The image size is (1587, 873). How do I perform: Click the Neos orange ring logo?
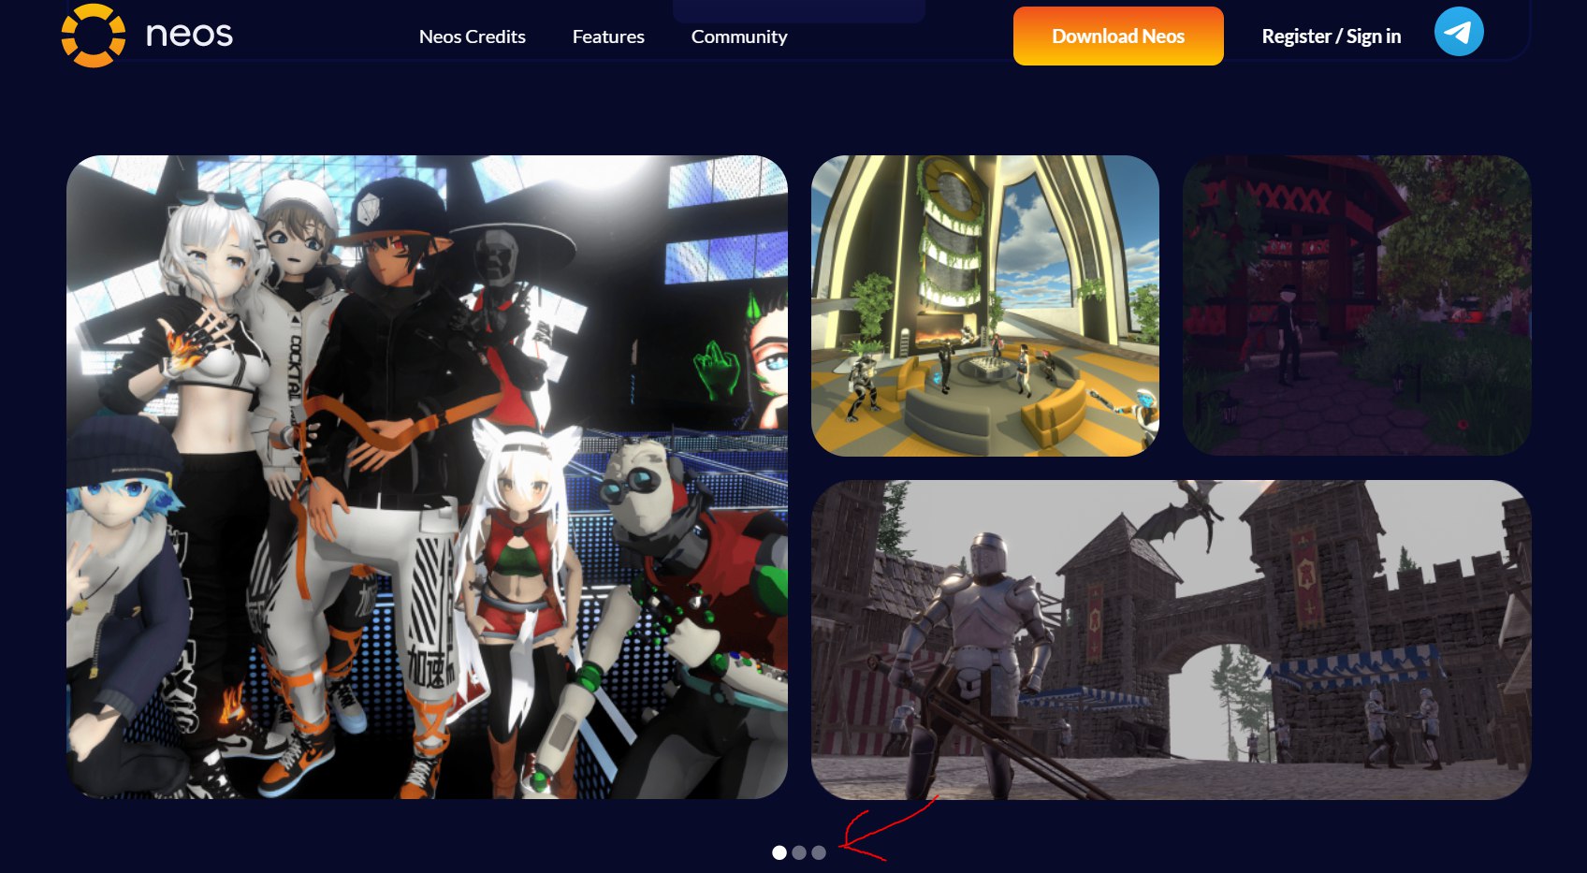click(x=93, y=36)
